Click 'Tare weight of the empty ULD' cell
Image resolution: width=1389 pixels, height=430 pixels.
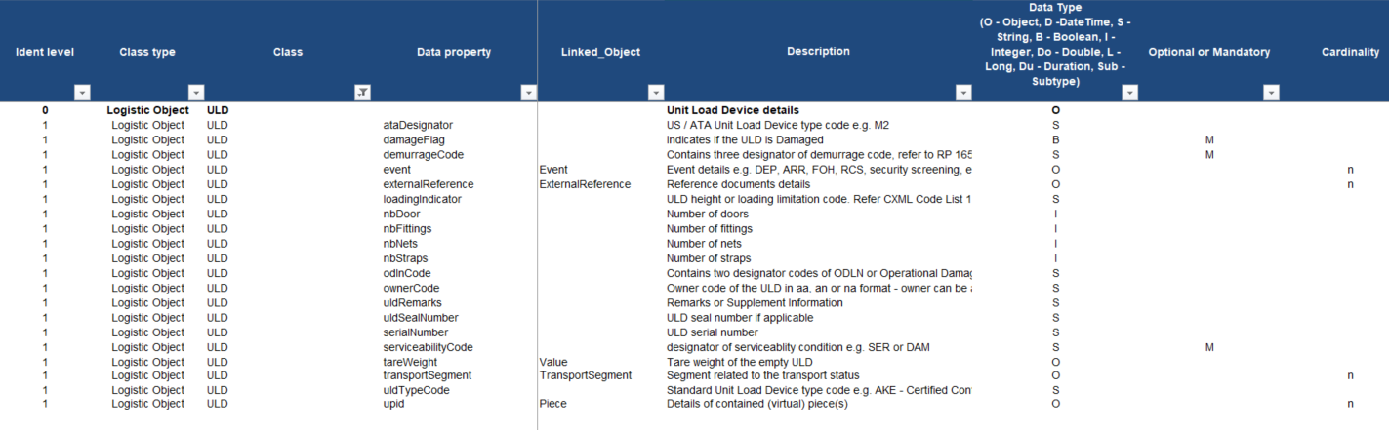pyautogui.click(x=740, y=362)
